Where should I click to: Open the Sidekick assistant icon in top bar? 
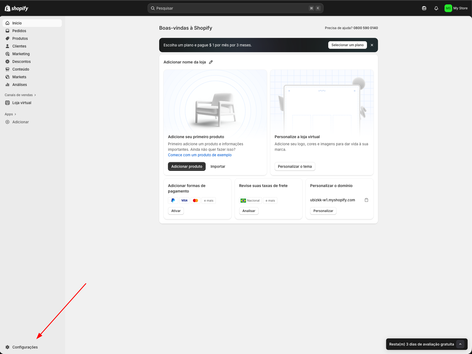coord(424,8)
